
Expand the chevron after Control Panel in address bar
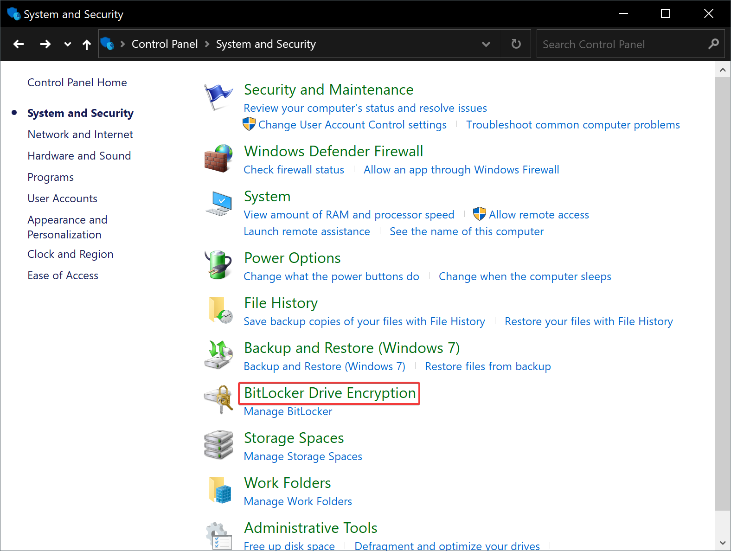coord(207,44)
